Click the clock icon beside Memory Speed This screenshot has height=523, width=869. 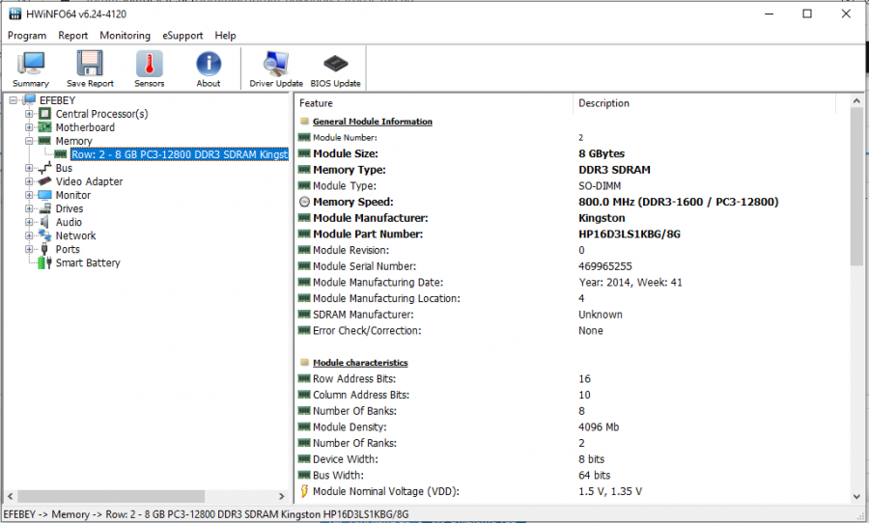click(304, 203)
